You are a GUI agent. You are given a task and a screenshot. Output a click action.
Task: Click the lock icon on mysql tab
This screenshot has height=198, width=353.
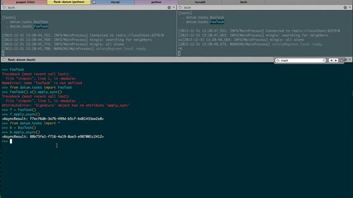(94, 2)
